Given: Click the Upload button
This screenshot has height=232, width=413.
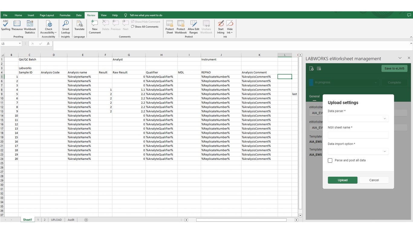Looking at the screenshot, I should click(343, 180).
